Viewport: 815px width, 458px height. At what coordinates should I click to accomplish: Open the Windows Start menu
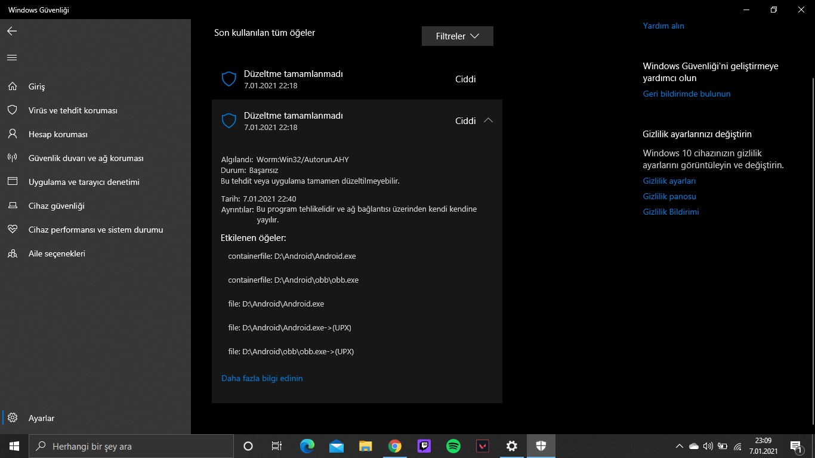coord(14,446)
